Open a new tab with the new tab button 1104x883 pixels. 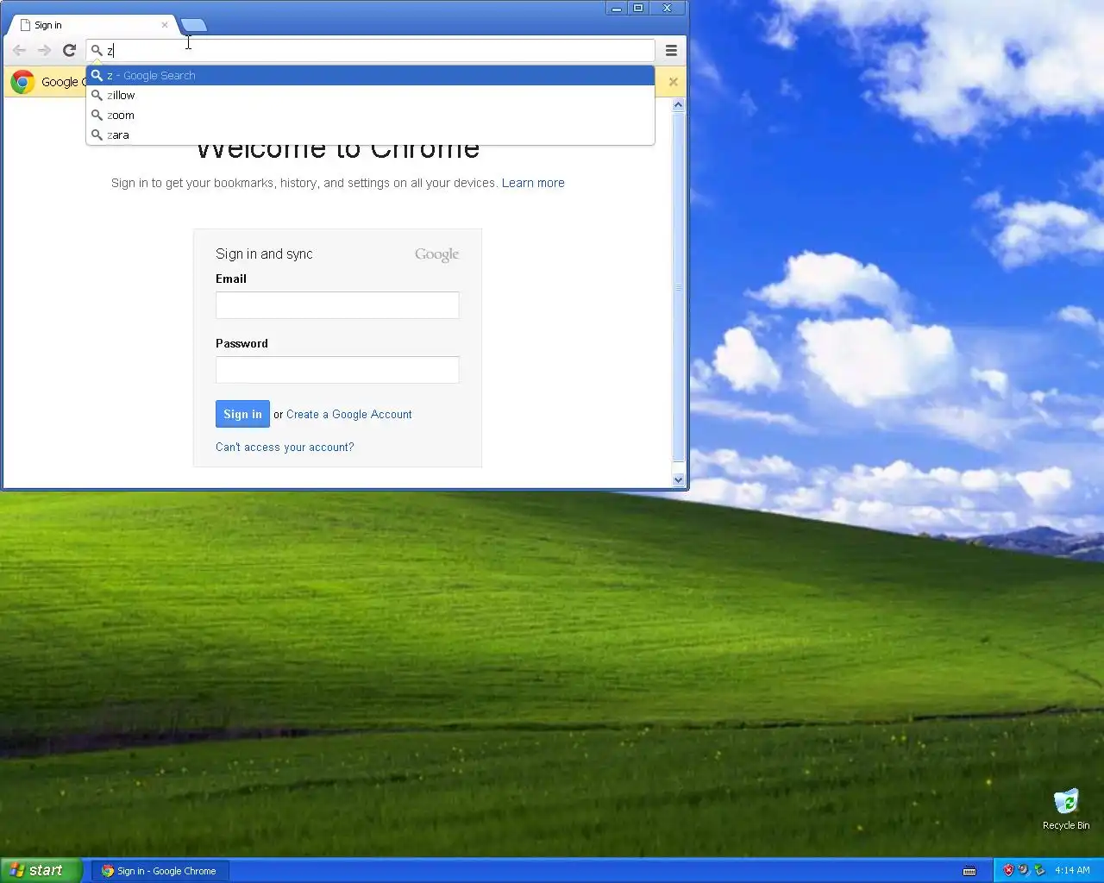[x=194, y=26]
